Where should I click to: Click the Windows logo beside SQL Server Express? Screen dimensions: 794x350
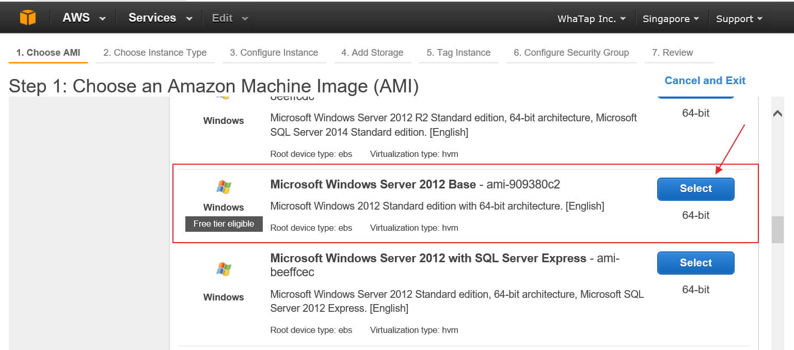pyautogui.click(x=224, y=269)
